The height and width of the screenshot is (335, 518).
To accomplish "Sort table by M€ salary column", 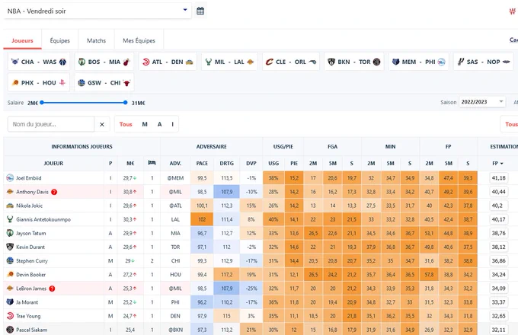I will click(130, 164).
